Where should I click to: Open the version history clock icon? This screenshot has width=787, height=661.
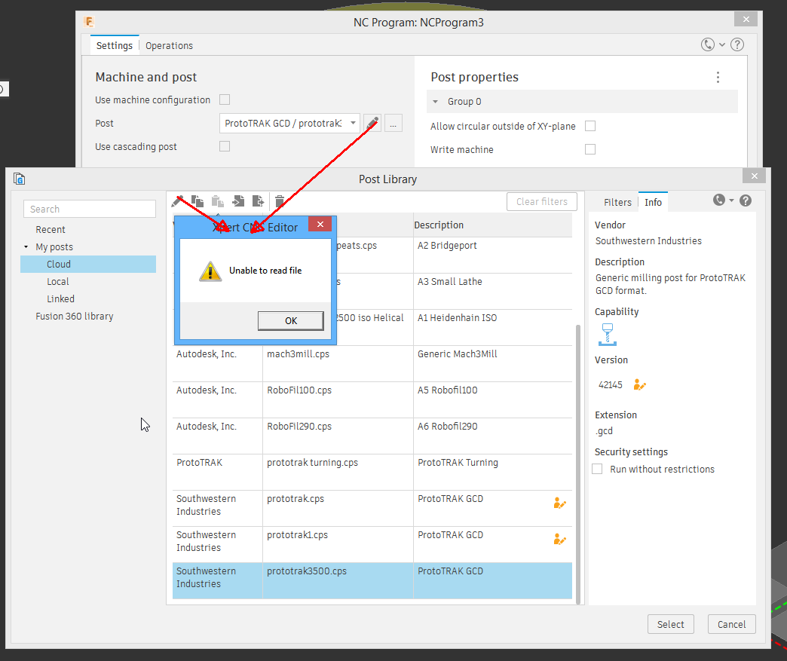point(718,200)
